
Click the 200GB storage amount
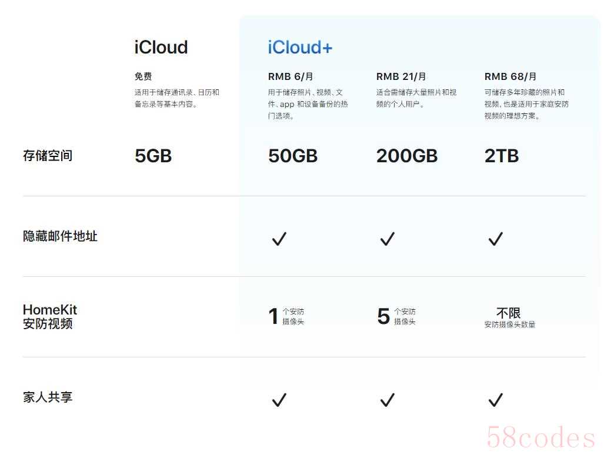click(x=407, y=156)
